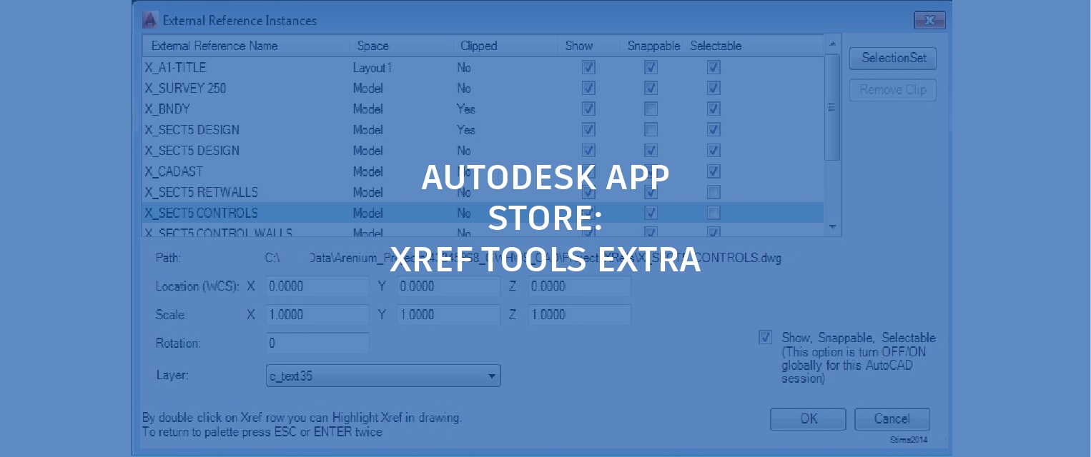Toggle Selectable checkbox for X_BNDY
Image resolution: width=1091 pixels, height=457 pixels.
click(714, 109)
